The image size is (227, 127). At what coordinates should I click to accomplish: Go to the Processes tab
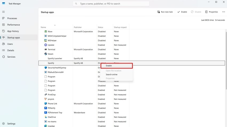tap(19, 18)
